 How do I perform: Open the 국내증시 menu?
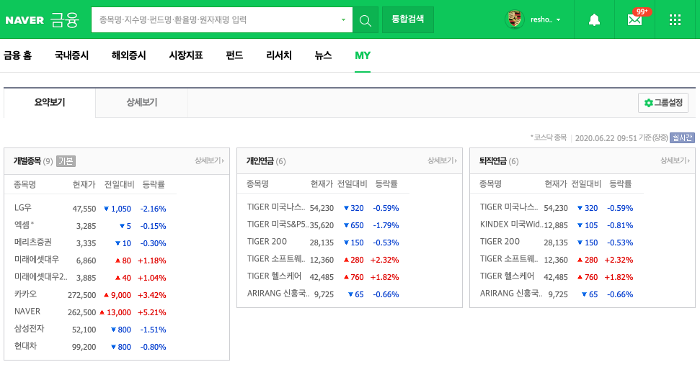71,55
